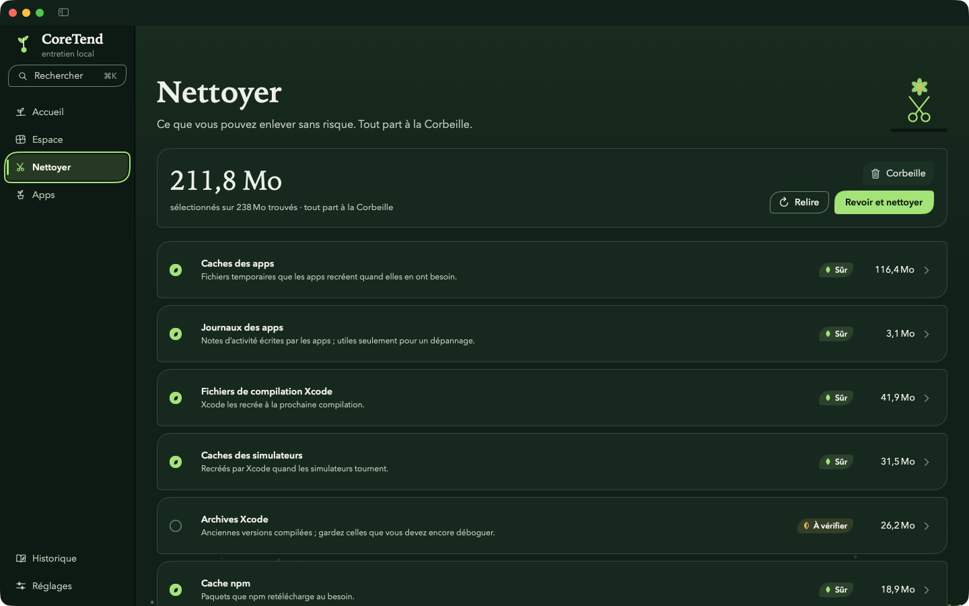Select the Archives Xcode checkbox
Image resolution: width=969 pixels, height=606 pixels.
pos(176,526)
